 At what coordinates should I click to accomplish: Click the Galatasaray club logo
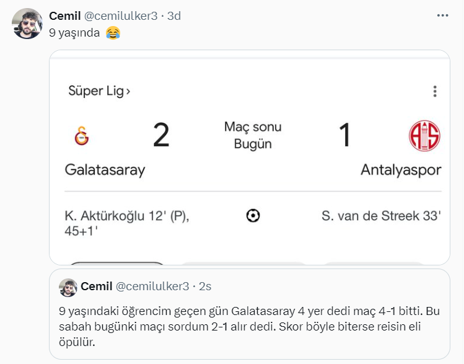click(81, 135)
